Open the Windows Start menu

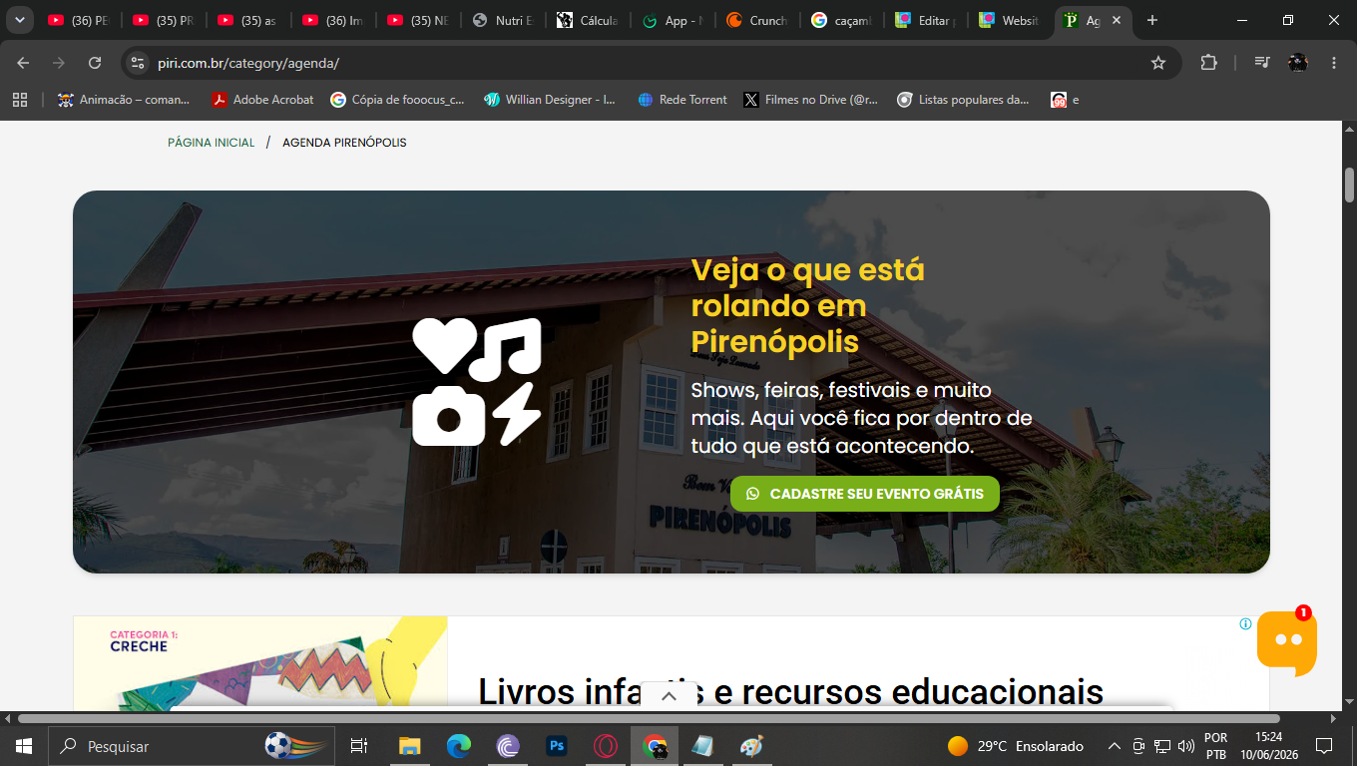coord(24,746)
